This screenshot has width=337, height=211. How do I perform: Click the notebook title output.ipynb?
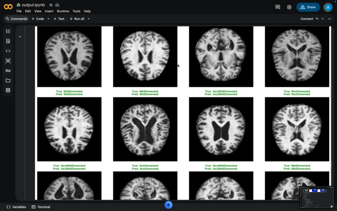33,5
